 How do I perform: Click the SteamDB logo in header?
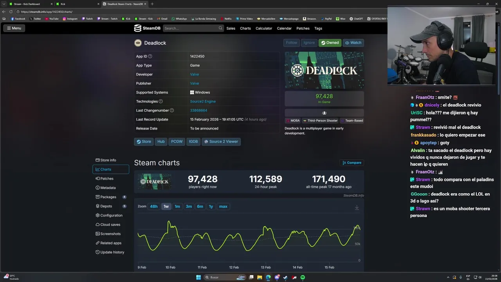coord(147,28)
